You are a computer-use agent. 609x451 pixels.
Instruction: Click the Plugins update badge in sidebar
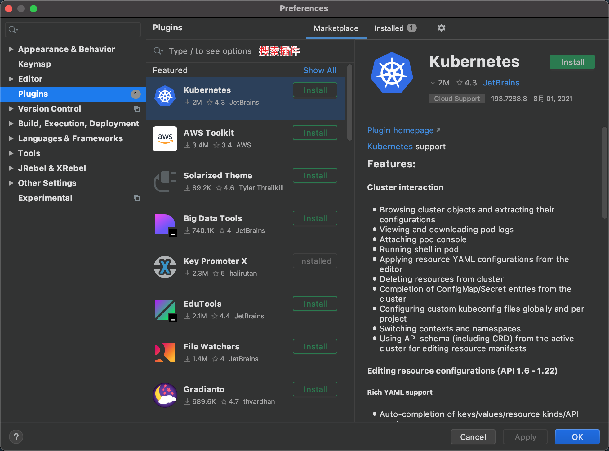pyautogui.click(x=136, y=94)
